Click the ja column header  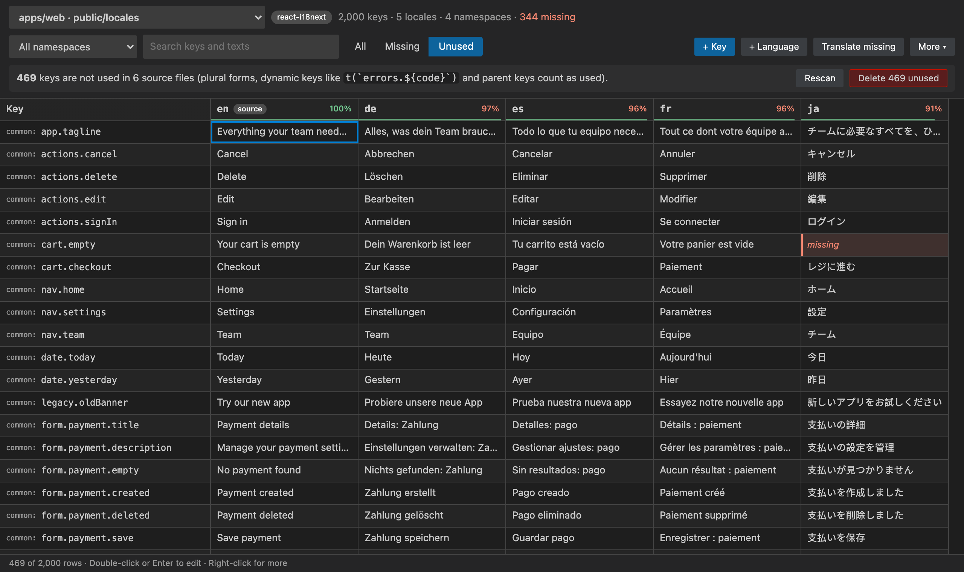[874, 110]
